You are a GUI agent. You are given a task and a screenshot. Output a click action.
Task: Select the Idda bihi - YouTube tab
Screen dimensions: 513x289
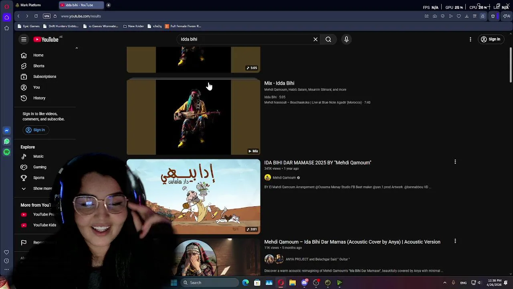pyautogui.click(x=81, y=5)
